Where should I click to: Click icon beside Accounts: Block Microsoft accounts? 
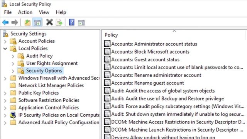[107, 51]
